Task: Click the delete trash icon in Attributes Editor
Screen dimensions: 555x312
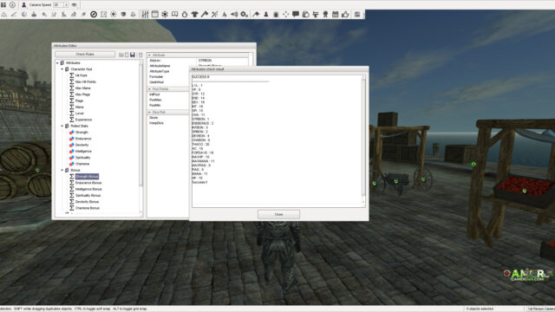Action: click(x=140, y=55)
